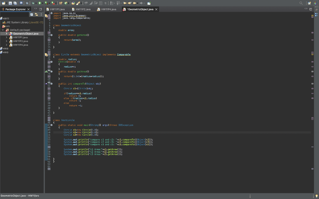This screenshot has height=199, width=319.
Task: Maximize the editor area
Action: (311, 9)
